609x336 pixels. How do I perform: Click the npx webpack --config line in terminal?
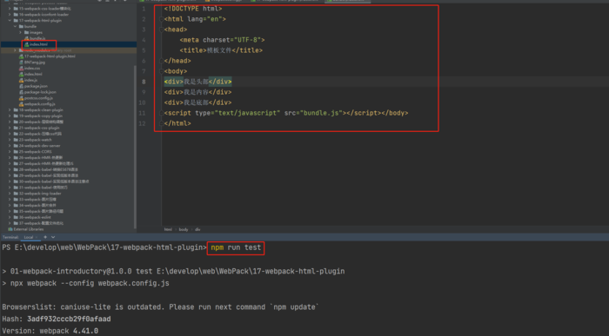tap(85, 283)
